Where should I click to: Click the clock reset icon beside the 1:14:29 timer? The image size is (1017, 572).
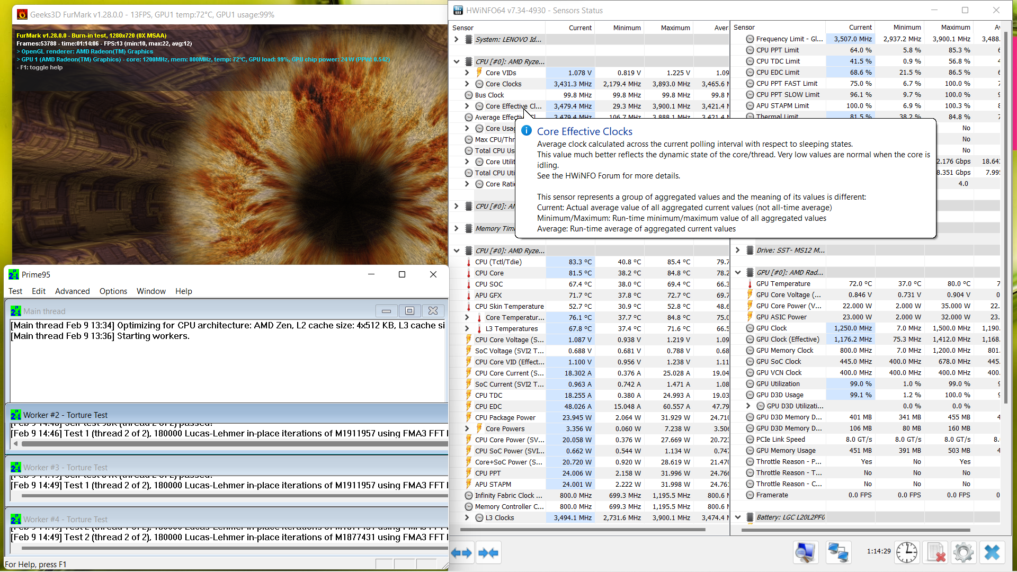pos(907,552)
